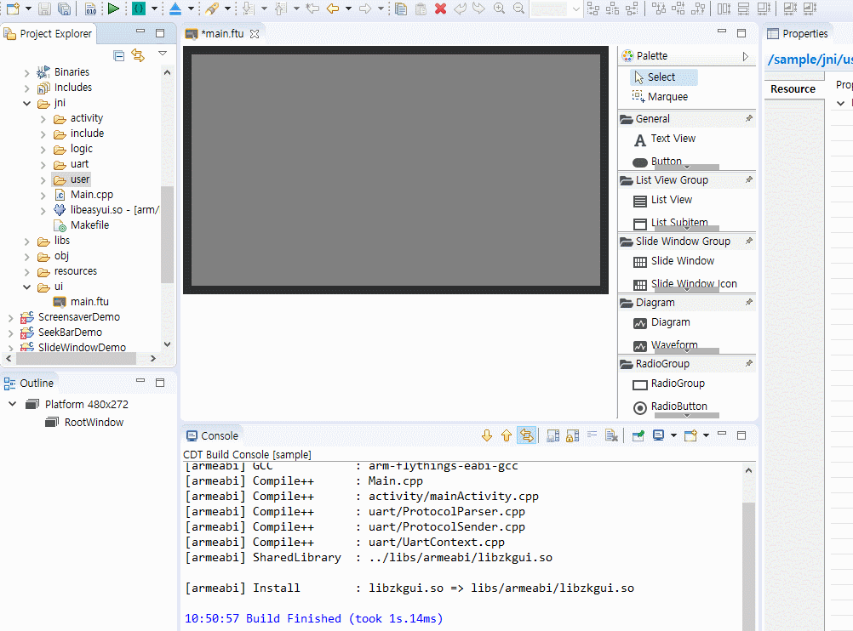Select the Resource properties tab

[793, 89]
